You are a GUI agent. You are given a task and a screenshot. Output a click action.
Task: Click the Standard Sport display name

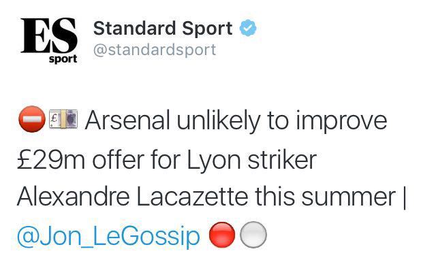[163, 29]
